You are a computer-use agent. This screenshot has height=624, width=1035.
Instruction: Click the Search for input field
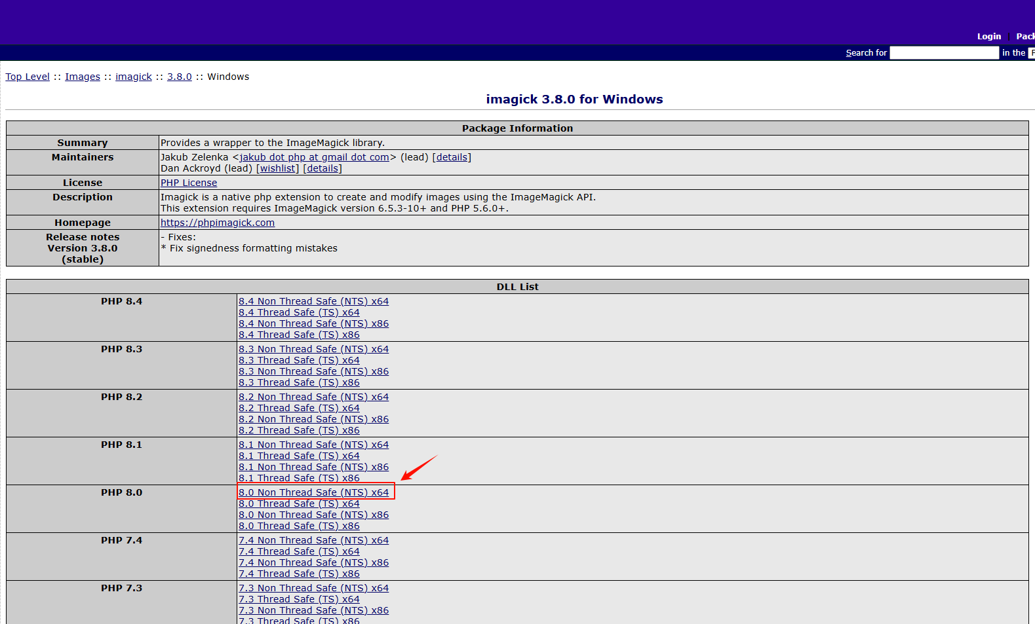(x=944, y=53)
